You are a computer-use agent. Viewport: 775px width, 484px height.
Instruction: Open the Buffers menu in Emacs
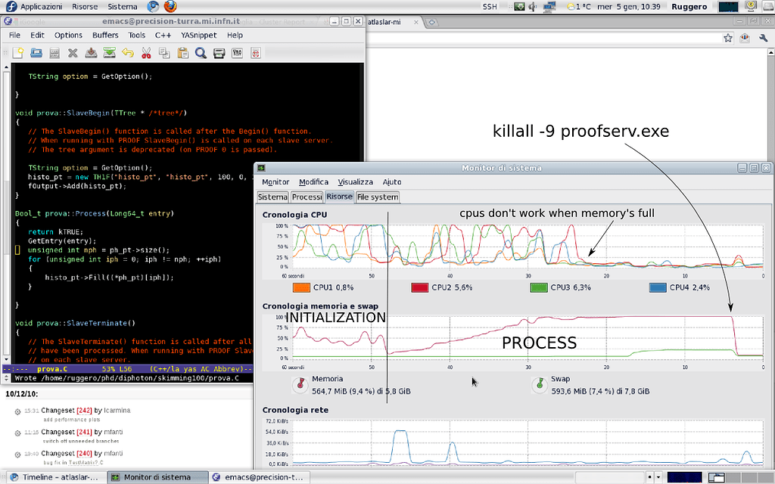(x=105, y=35)
